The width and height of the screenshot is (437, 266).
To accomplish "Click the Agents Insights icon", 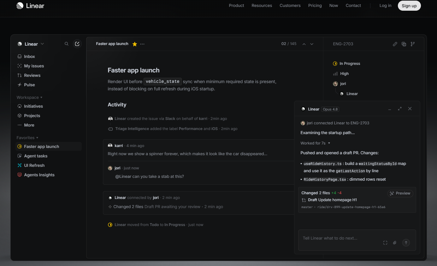I will coord(20,175).
